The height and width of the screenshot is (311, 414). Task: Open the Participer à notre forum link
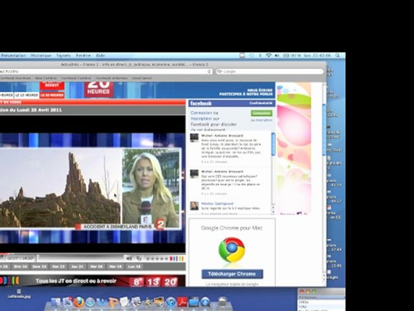(x=245, y=94)
